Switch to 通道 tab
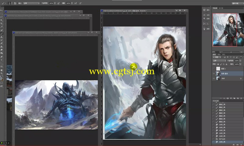244x146 pixels. pos(219,54)
